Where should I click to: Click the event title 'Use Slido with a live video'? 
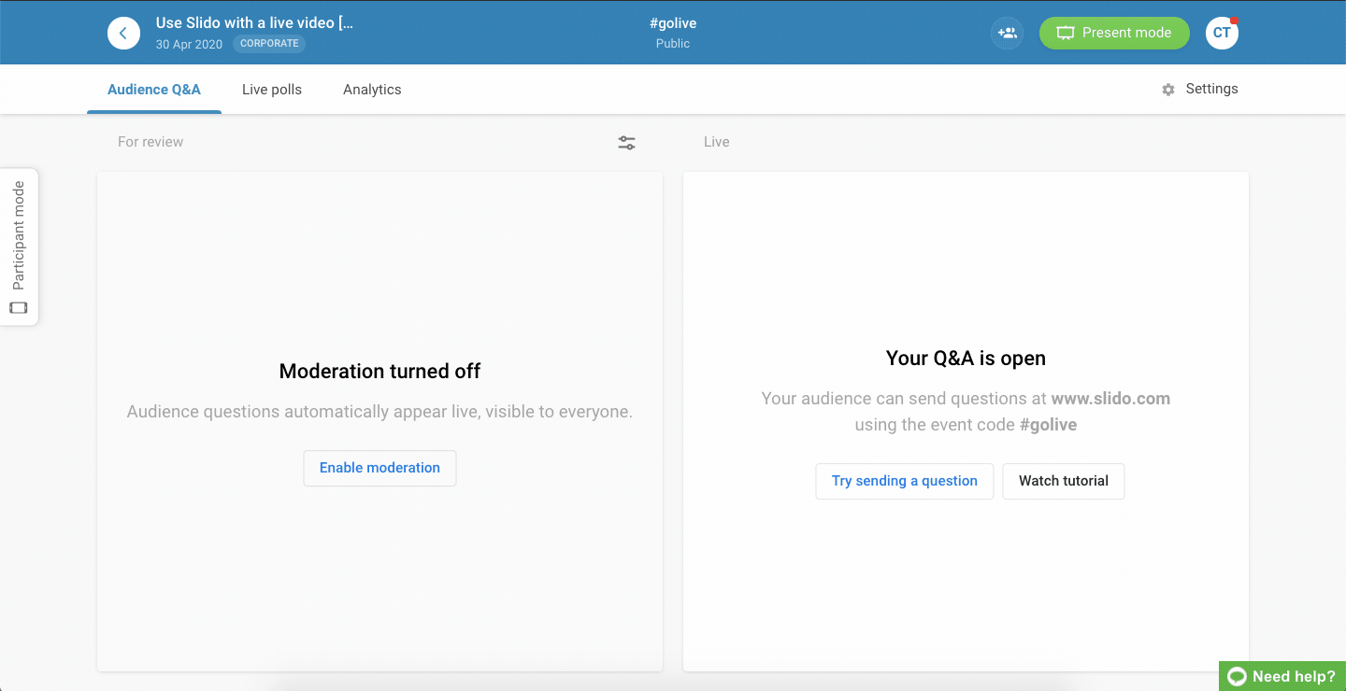254,23
